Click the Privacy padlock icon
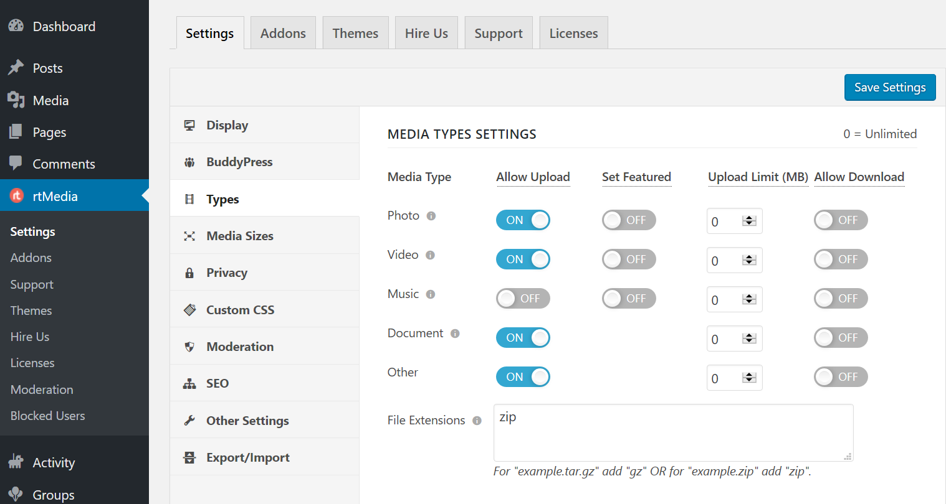This screenshot has width=946, height=504. pyautogui.click(x=189, y=273)
